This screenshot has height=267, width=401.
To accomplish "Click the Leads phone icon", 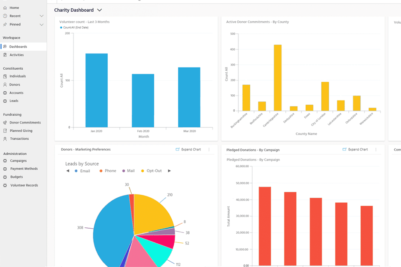I will click(x=5, y=101).
